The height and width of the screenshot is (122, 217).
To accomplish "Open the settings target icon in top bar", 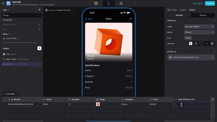I will pos(121,3).
